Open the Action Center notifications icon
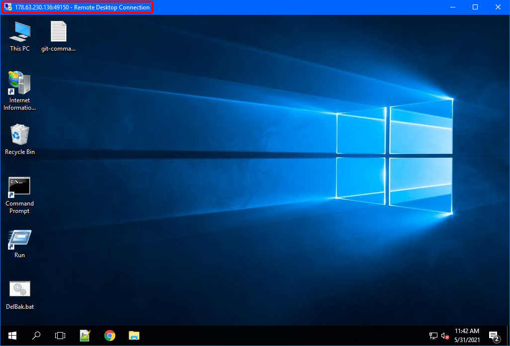This screenshot has width=510, height=346. point(495,336)
